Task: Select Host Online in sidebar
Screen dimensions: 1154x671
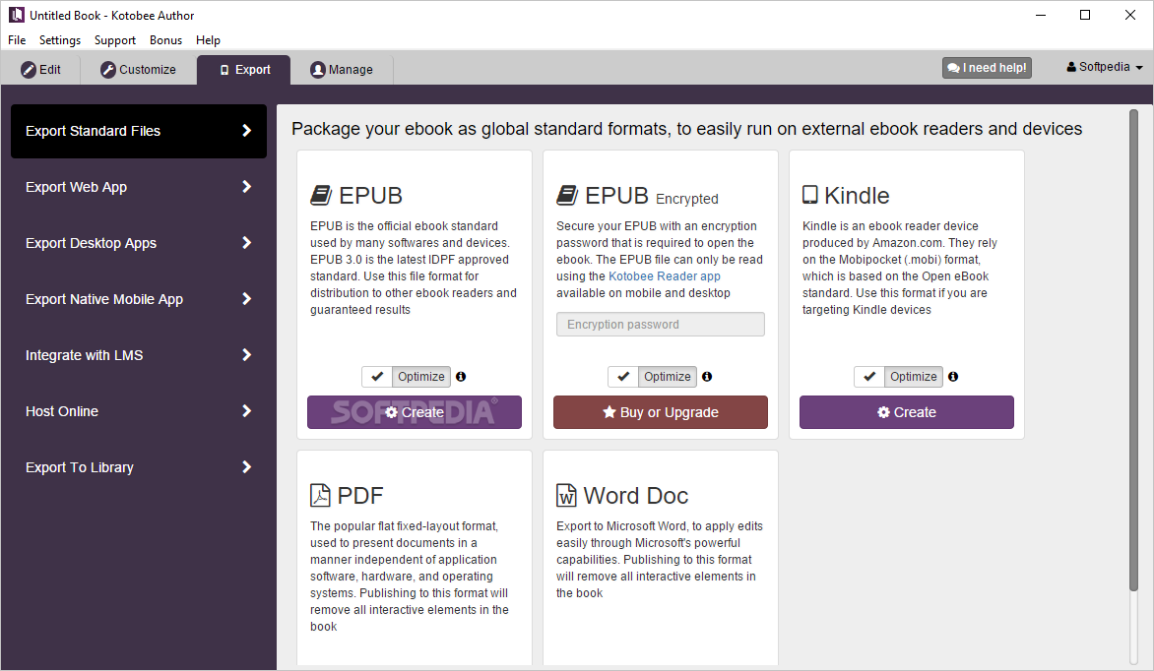Action: click(139, 411)
